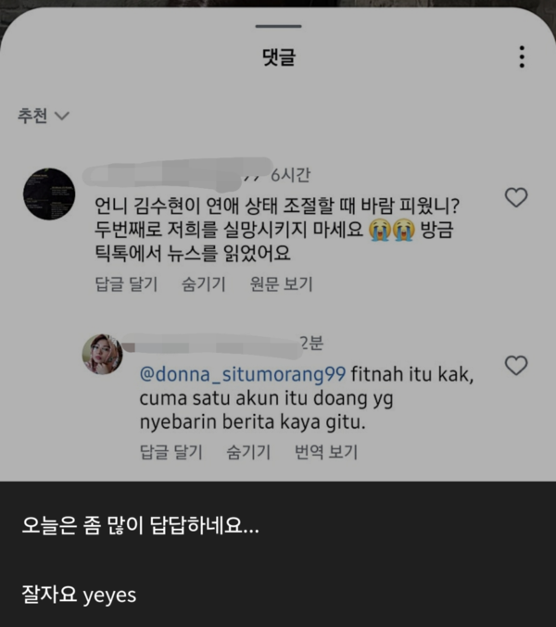Tap 답글 달기 under the first comment
This screenshot has width=556, height=627.
pyautogui.click(x=125, y=284)
